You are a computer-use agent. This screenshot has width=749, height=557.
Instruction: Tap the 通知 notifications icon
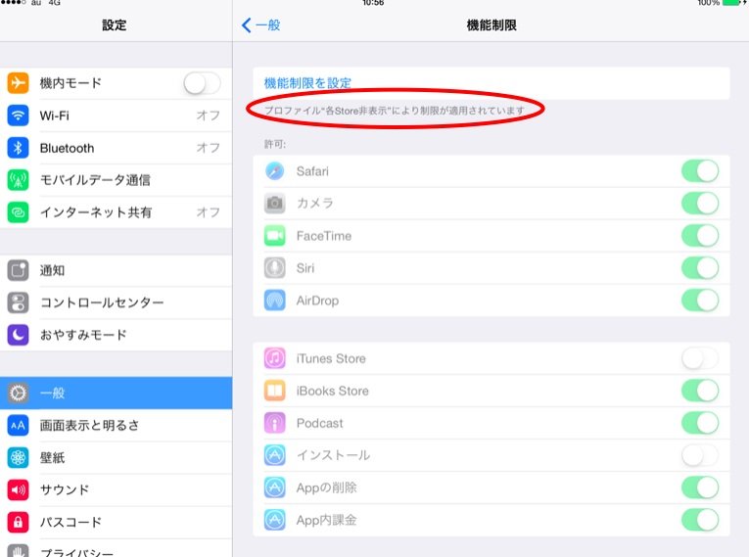click(18, 270)
